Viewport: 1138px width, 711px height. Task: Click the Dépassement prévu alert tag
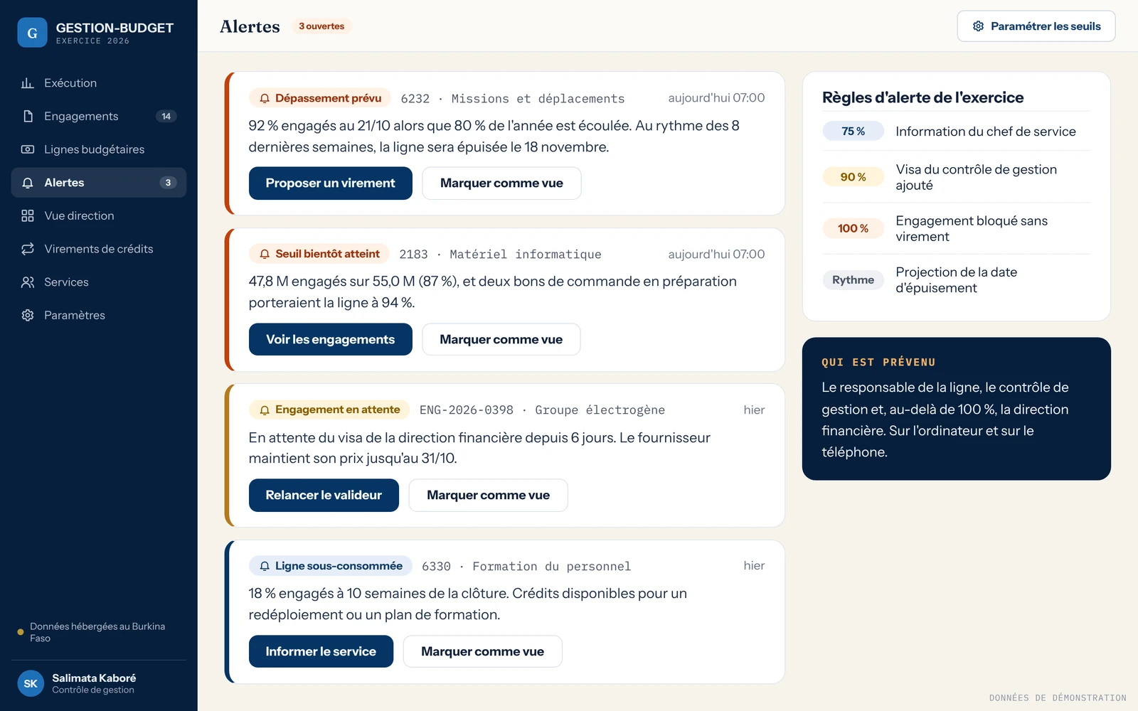(x=321, y=98)
